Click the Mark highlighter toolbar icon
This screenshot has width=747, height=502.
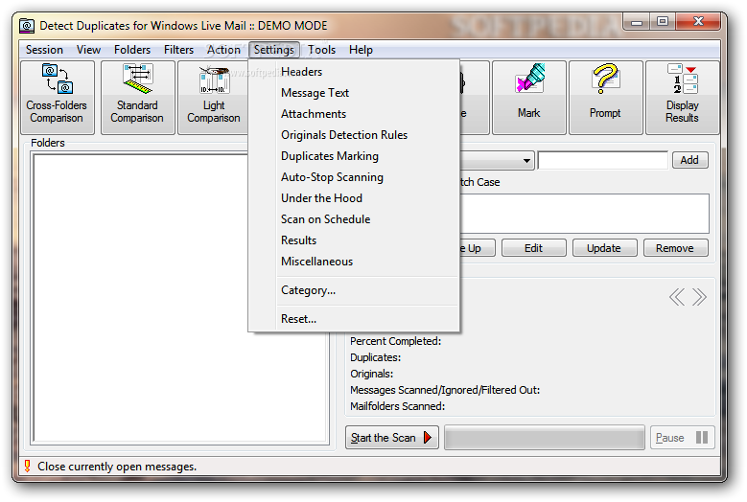tap(528, 98)
